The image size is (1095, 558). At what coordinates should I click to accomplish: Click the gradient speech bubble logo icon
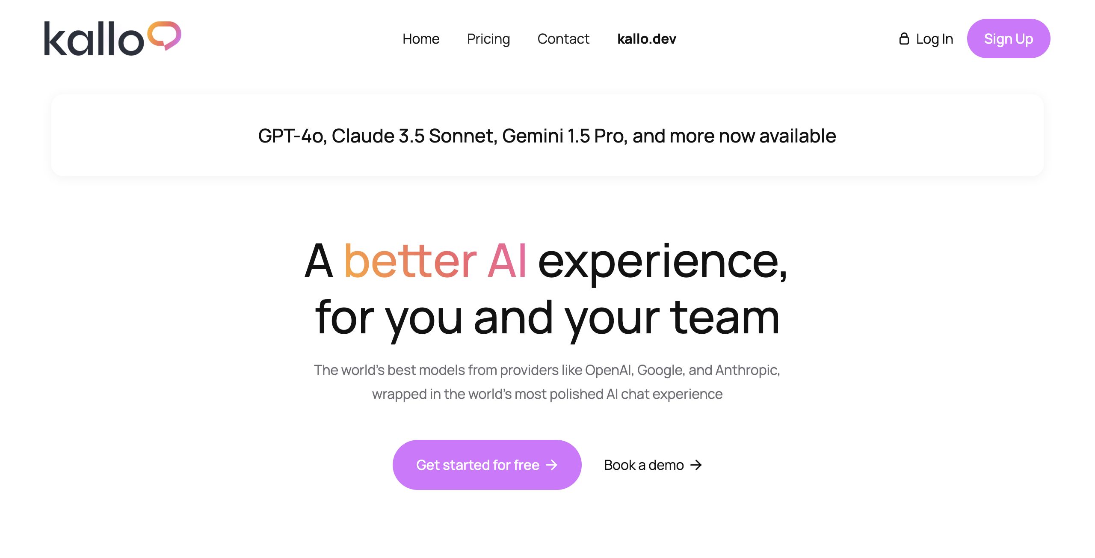click(164, 35)
